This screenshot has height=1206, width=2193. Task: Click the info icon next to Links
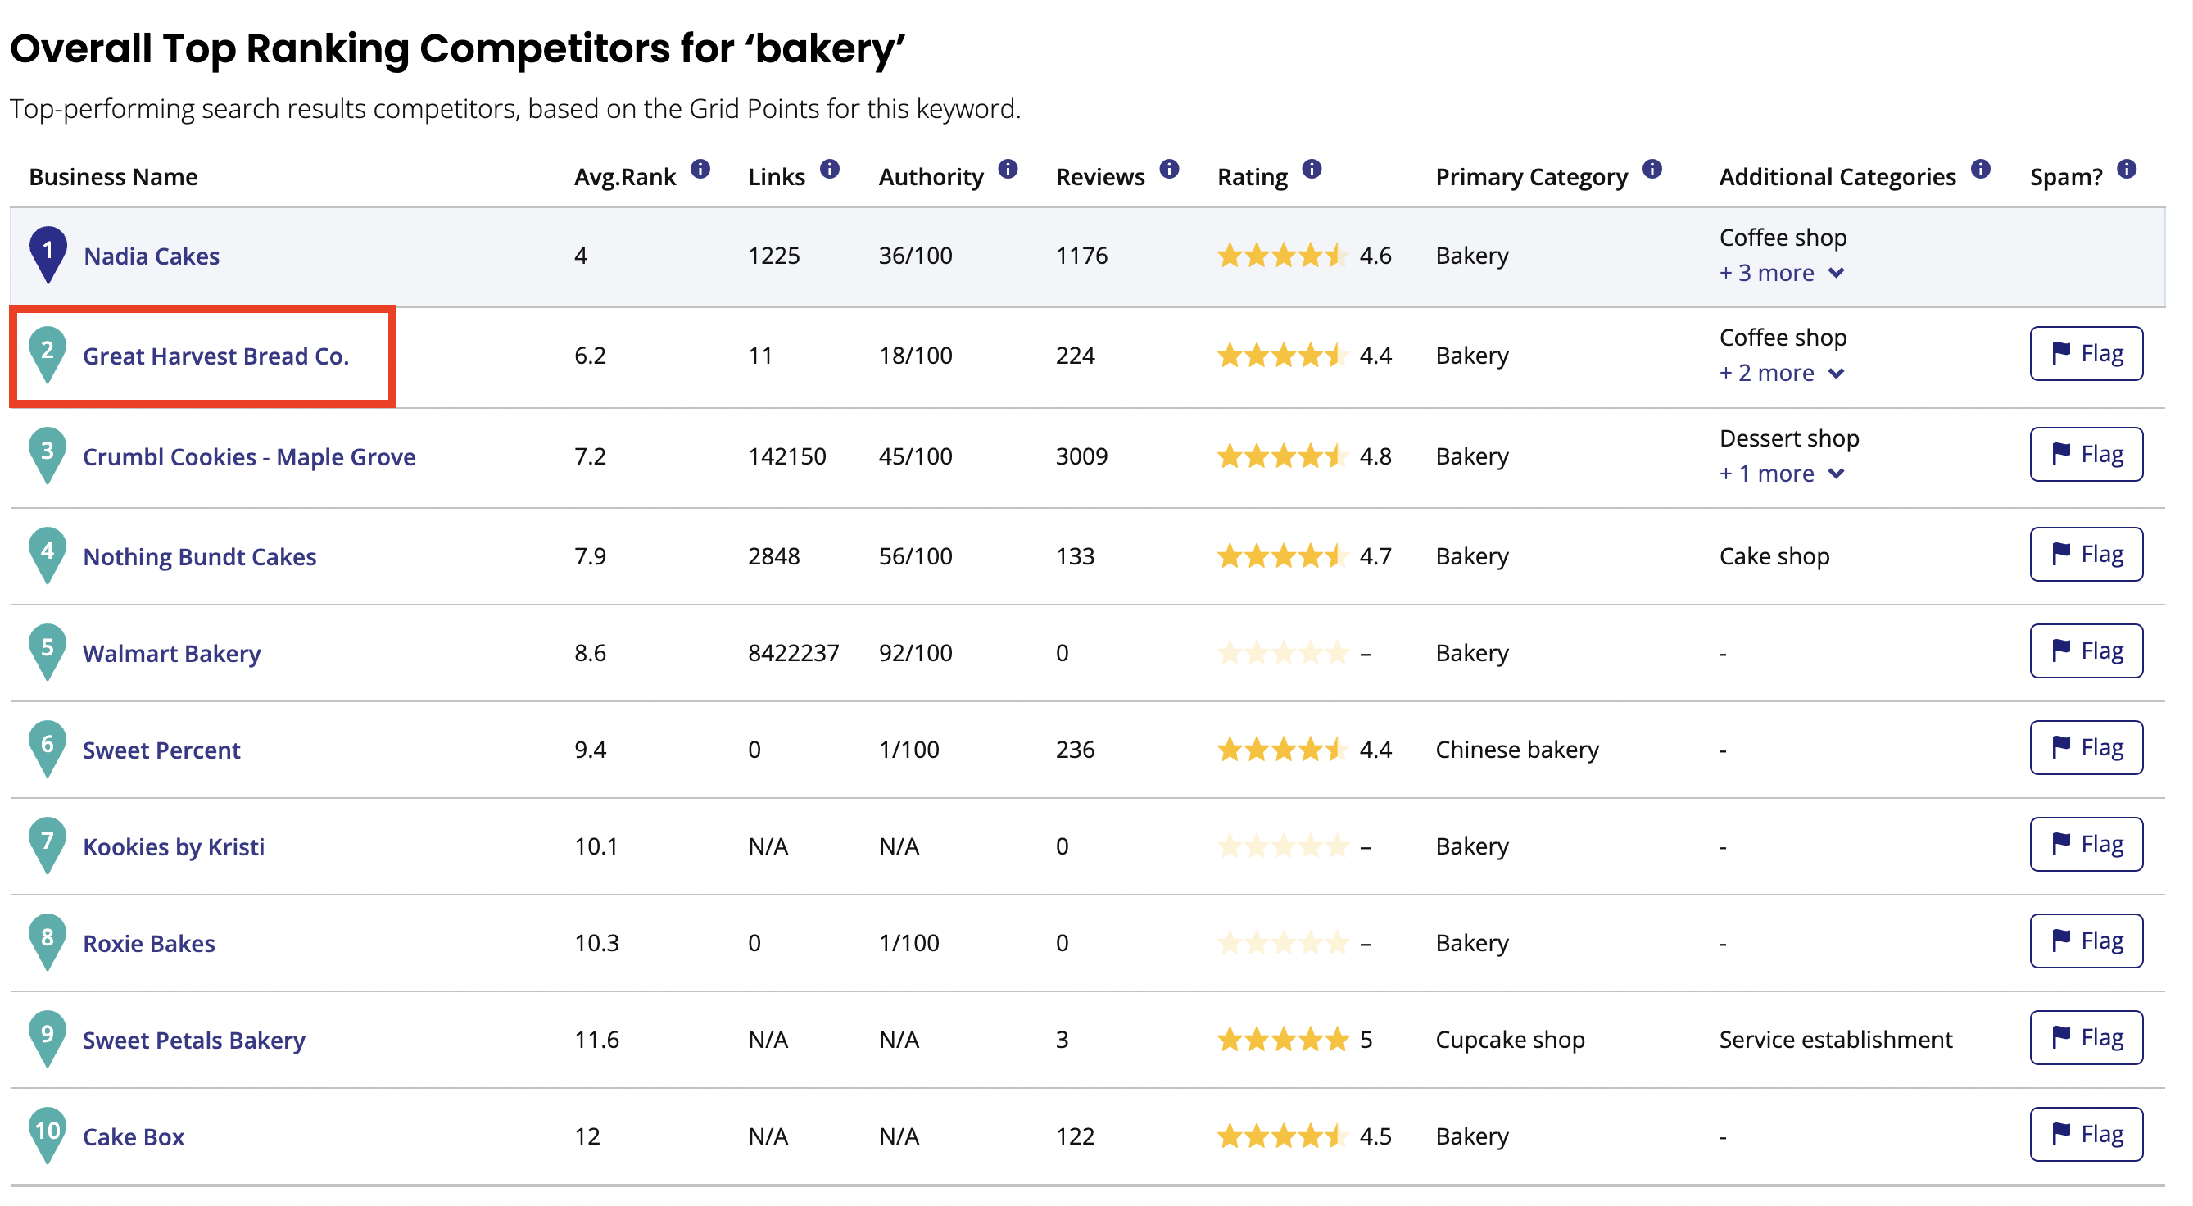click(830, 169)
